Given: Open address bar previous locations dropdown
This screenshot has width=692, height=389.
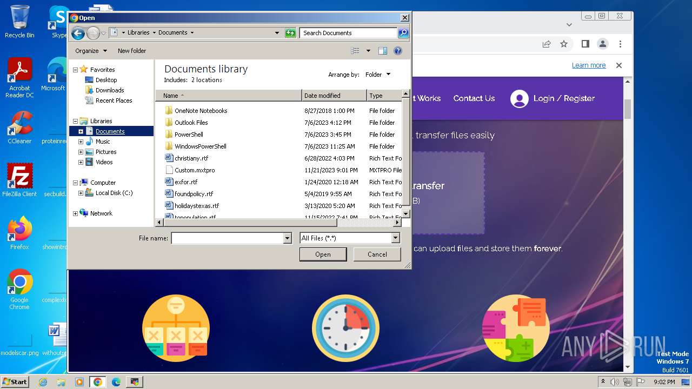Looking at the screenshot, I should pos(277,33).
